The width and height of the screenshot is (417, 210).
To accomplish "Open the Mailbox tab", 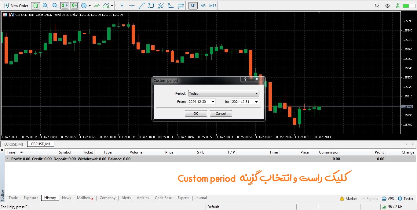I will tap(85, 198).
